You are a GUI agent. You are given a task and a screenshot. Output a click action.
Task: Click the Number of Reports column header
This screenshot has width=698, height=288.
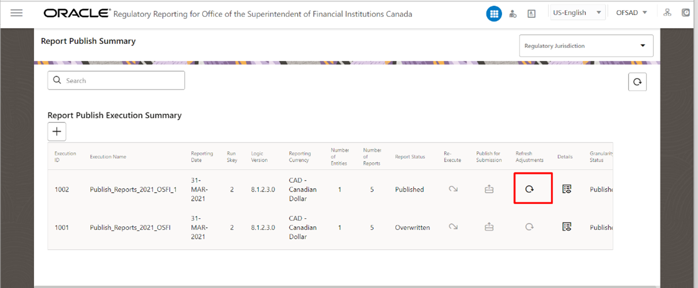tap(372, 156)
